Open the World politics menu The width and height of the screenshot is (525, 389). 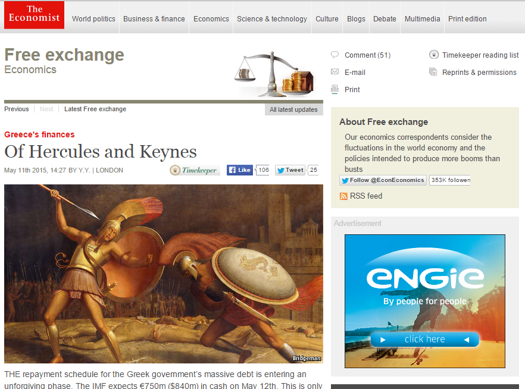[x=93, y=19]
